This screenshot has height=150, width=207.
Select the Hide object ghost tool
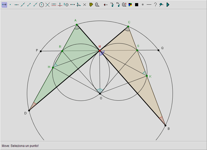97,5
